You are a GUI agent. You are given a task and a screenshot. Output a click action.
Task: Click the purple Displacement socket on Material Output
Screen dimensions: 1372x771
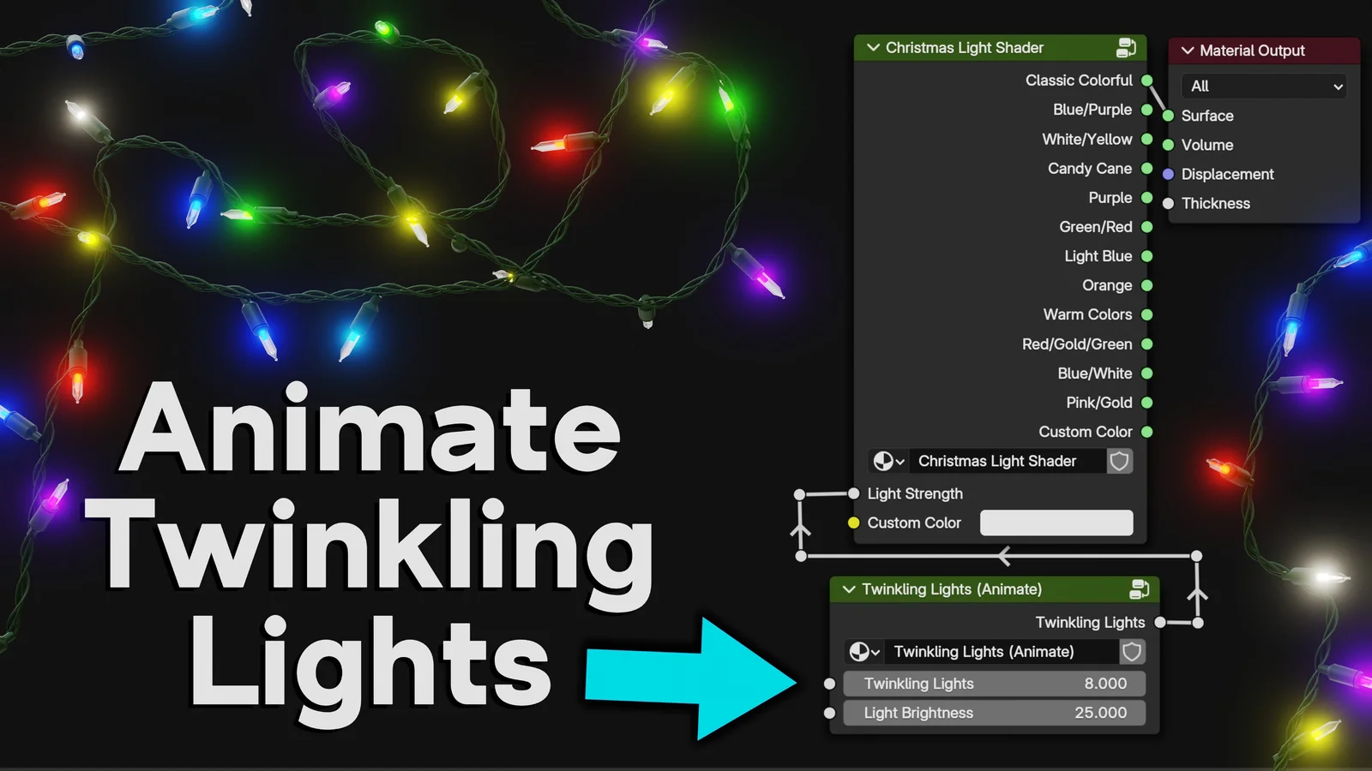coord(1167,174)
